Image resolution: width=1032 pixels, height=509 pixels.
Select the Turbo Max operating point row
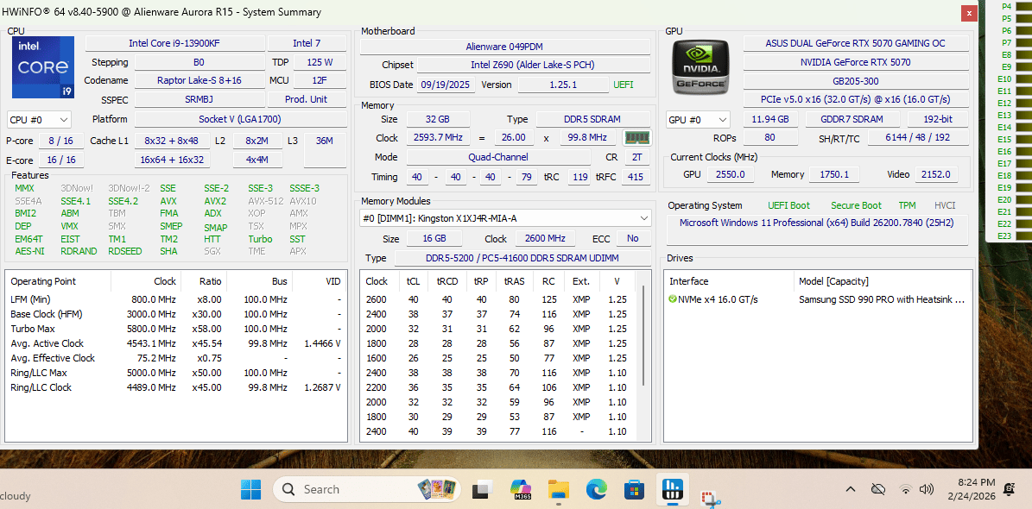(175, 329)
